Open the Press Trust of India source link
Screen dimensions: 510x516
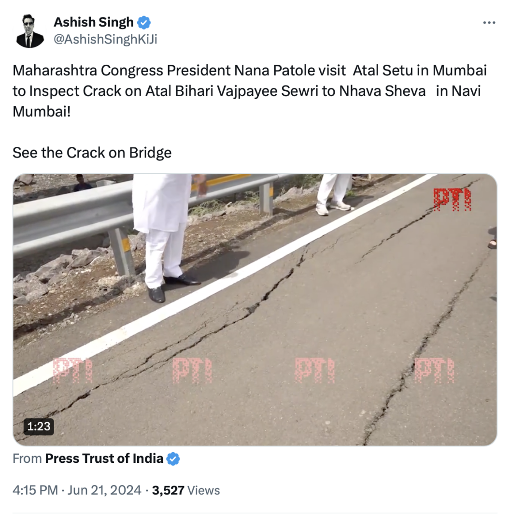pos(104,459)
